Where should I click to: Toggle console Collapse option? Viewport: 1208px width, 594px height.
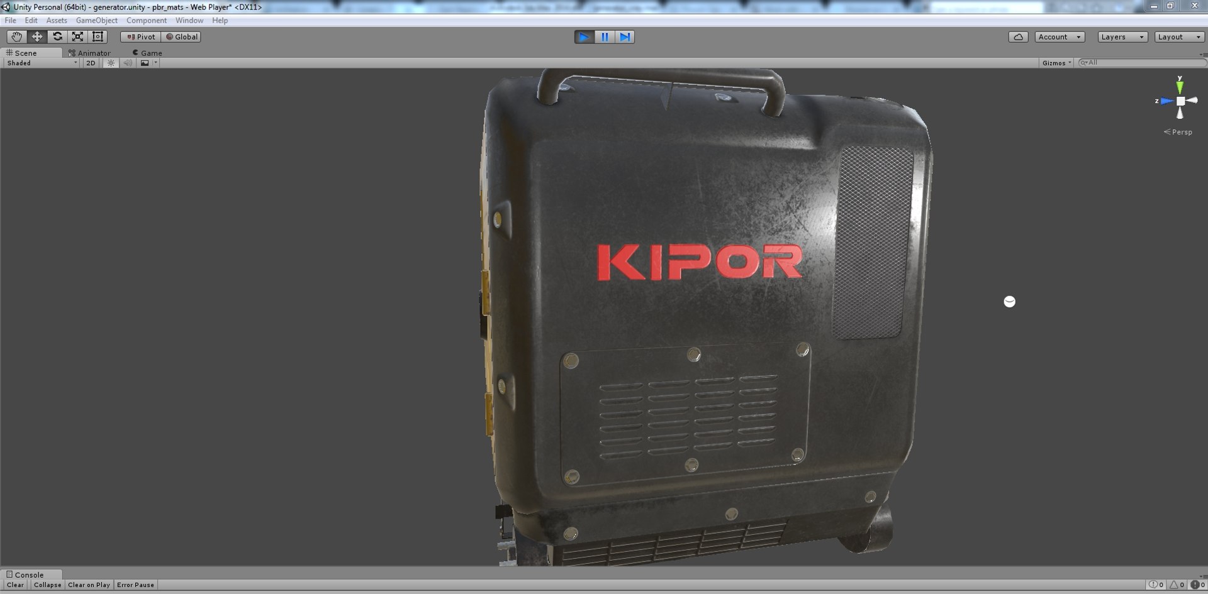(47, 585)
